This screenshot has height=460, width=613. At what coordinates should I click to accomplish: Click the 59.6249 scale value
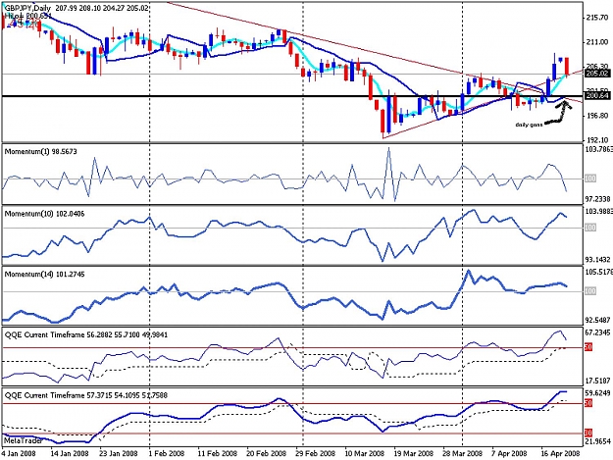click(x=598, y=393)
